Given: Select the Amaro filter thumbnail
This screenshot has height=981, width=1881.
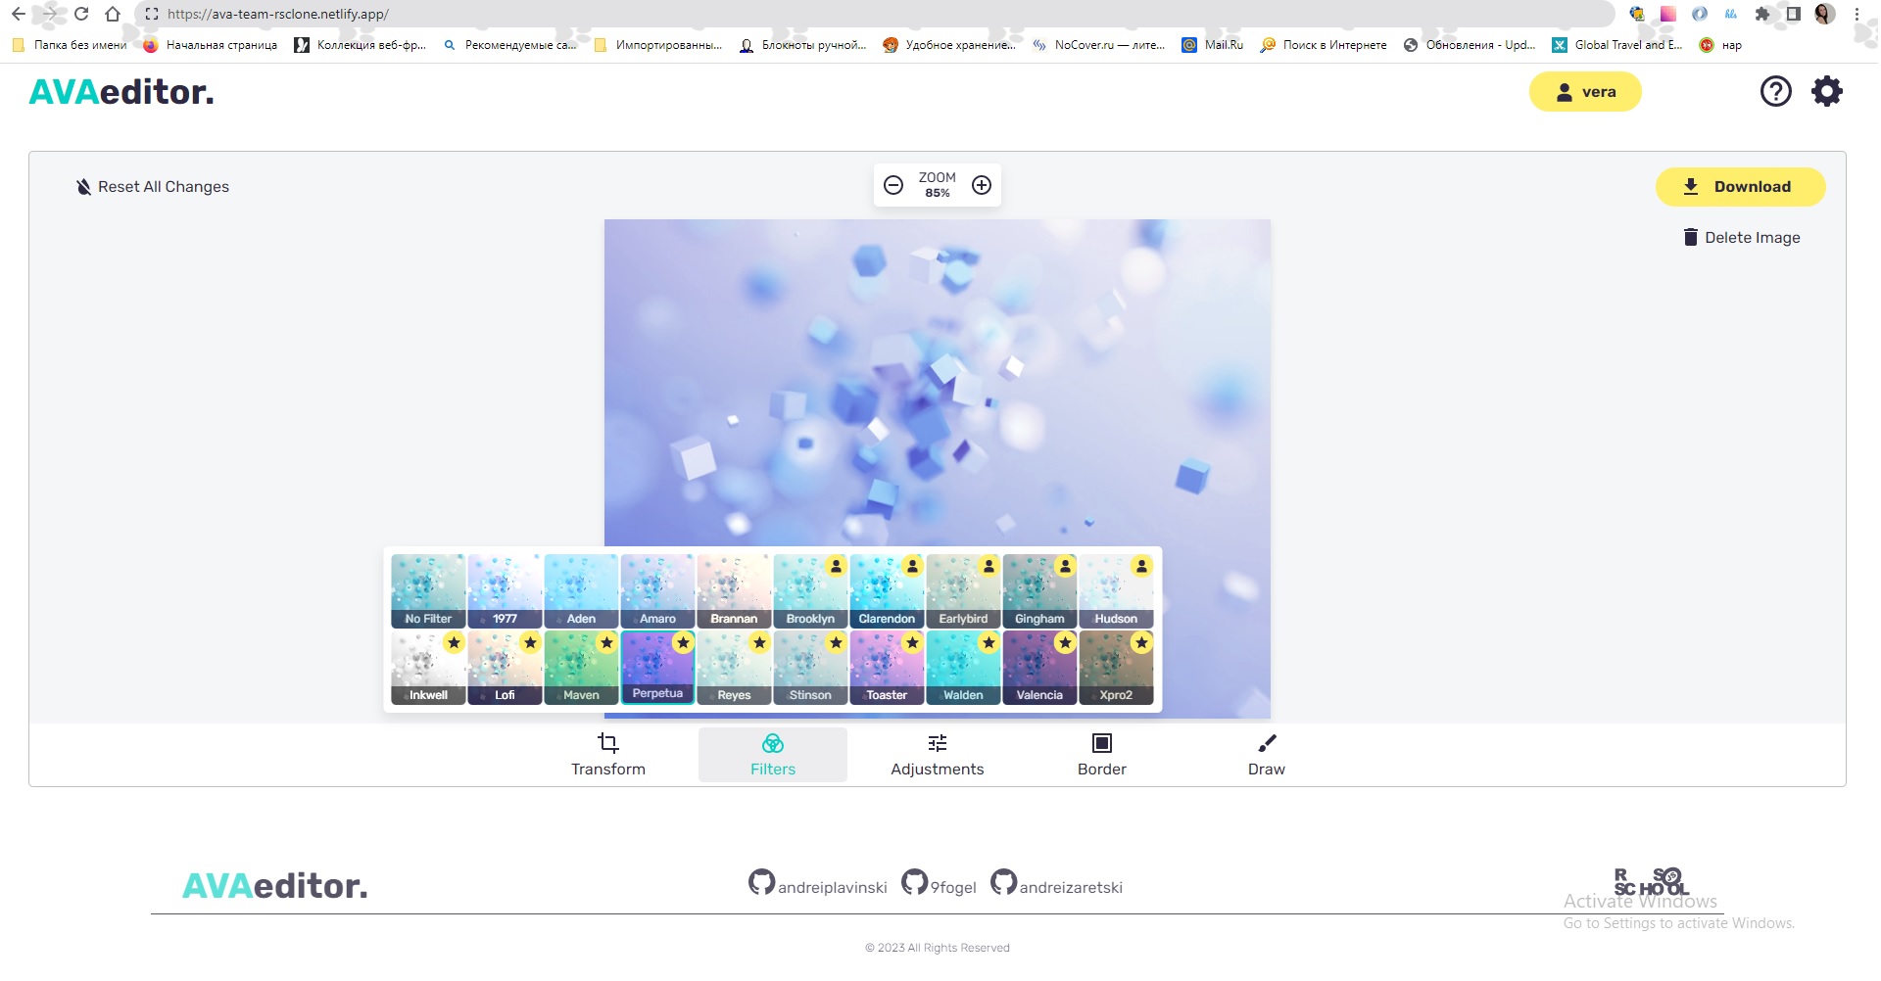Looking at the screenshot, I should coord(657,591).
